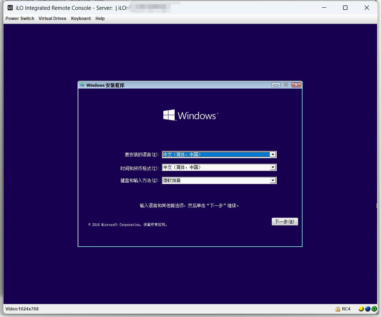
Task: Open the 键盘和输入方法 dropdown arrow
Action: click(x=273, y=180)
